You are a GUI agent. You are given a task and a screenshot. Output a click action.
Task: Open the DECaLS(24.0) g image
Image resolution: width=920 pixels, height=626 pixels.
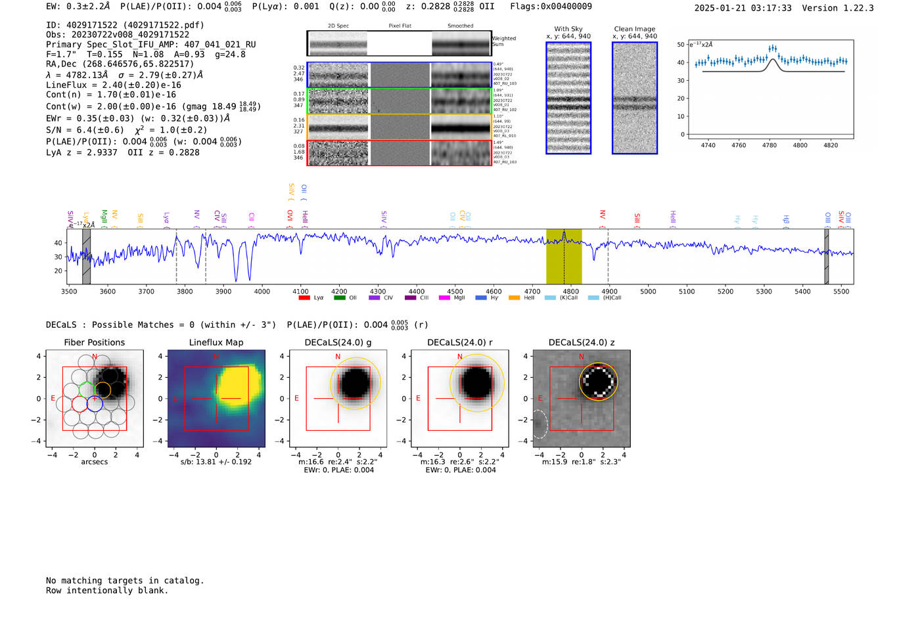point(338,398)
